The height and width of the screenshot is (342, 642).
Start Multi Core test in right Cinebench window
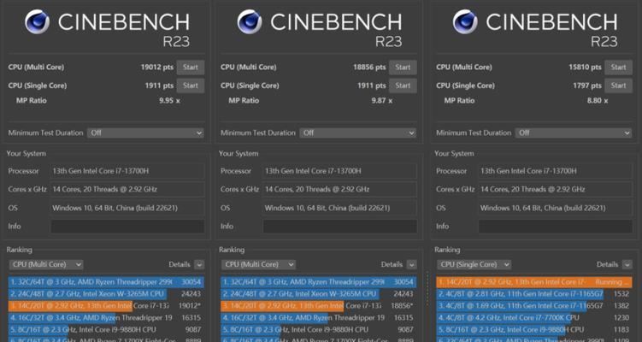click(618, 68)
